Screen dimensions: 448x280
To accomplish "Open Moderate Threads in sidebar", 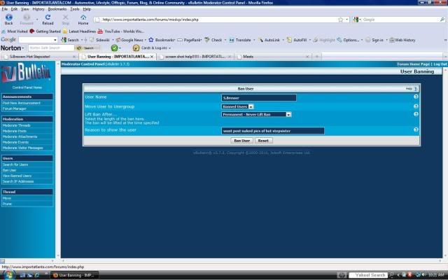I will (x=17, y=125).
